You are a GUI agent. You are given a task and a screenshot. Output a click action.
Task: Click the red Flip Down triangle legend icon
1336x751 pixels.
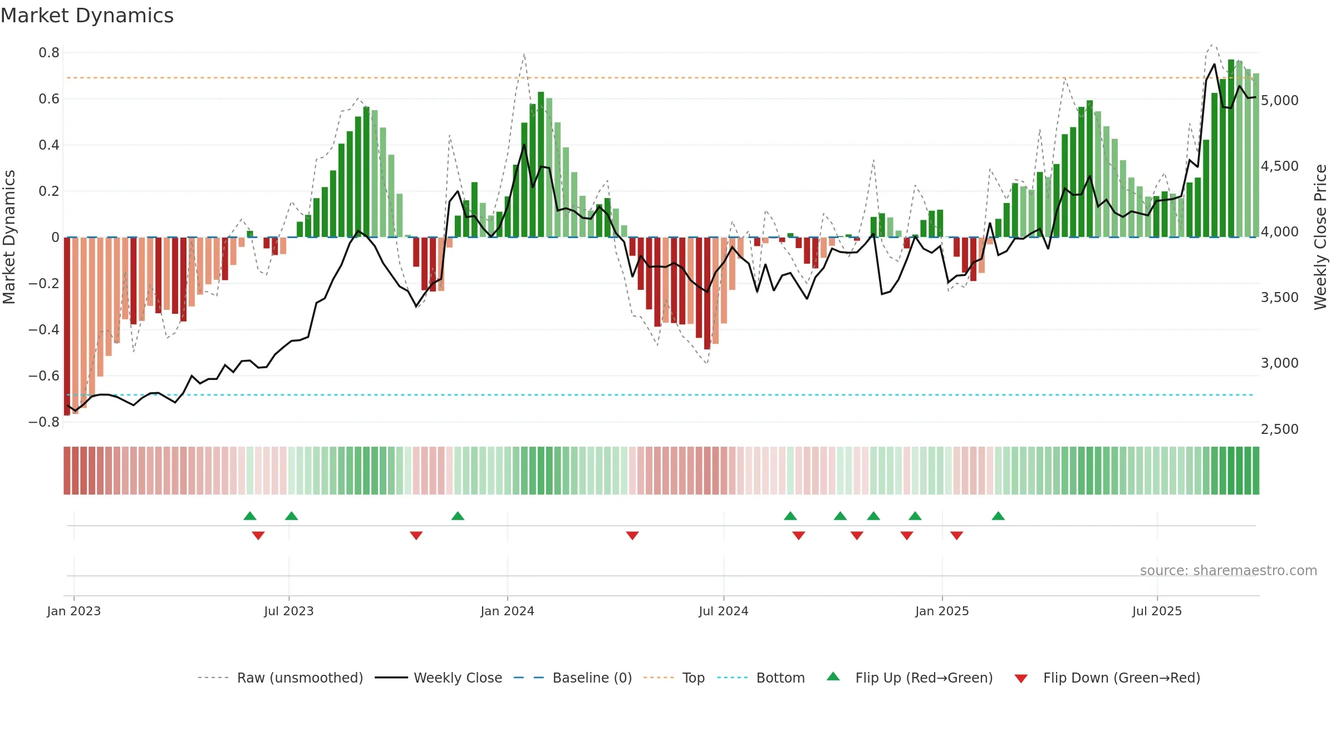1021,679
